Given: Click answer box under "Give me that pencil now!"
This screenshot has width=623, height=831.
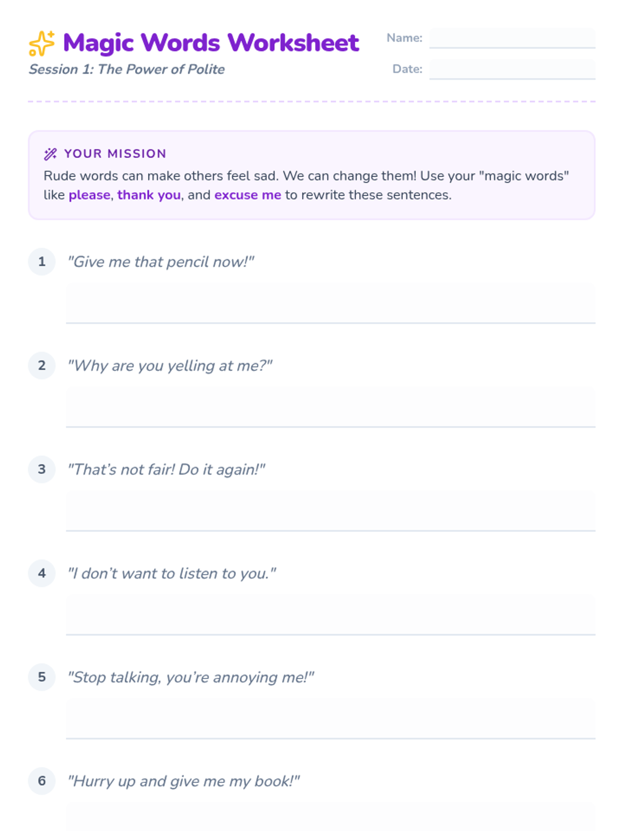Looking at the screenshot, I should [330, 303].
